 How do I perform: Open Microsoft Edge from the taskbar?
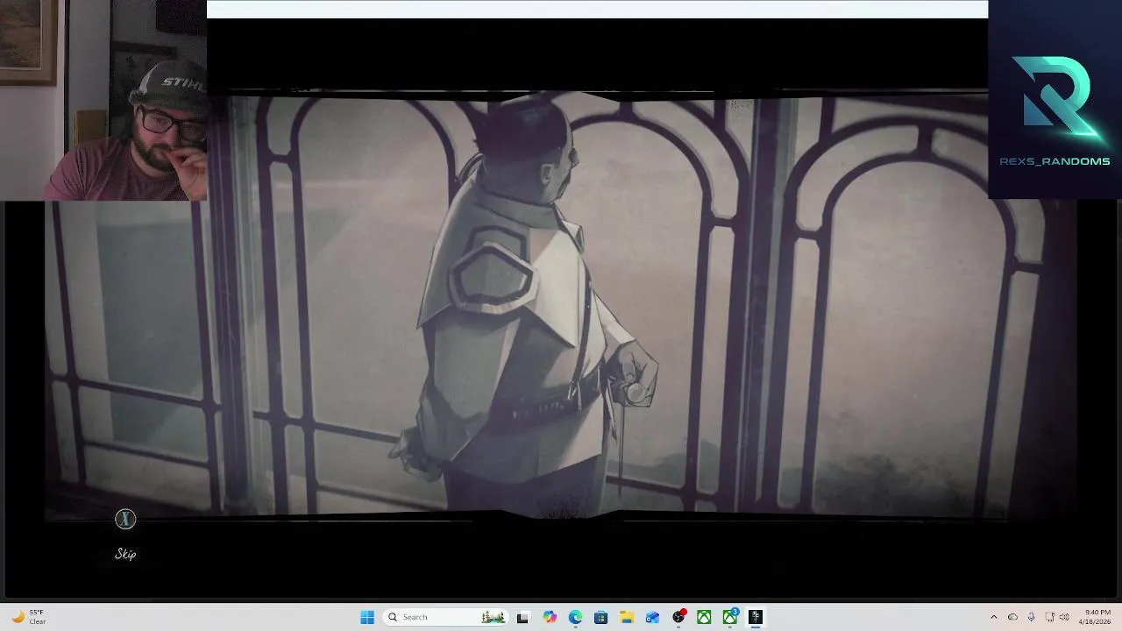pyautogui.click(x=575, y=617)
